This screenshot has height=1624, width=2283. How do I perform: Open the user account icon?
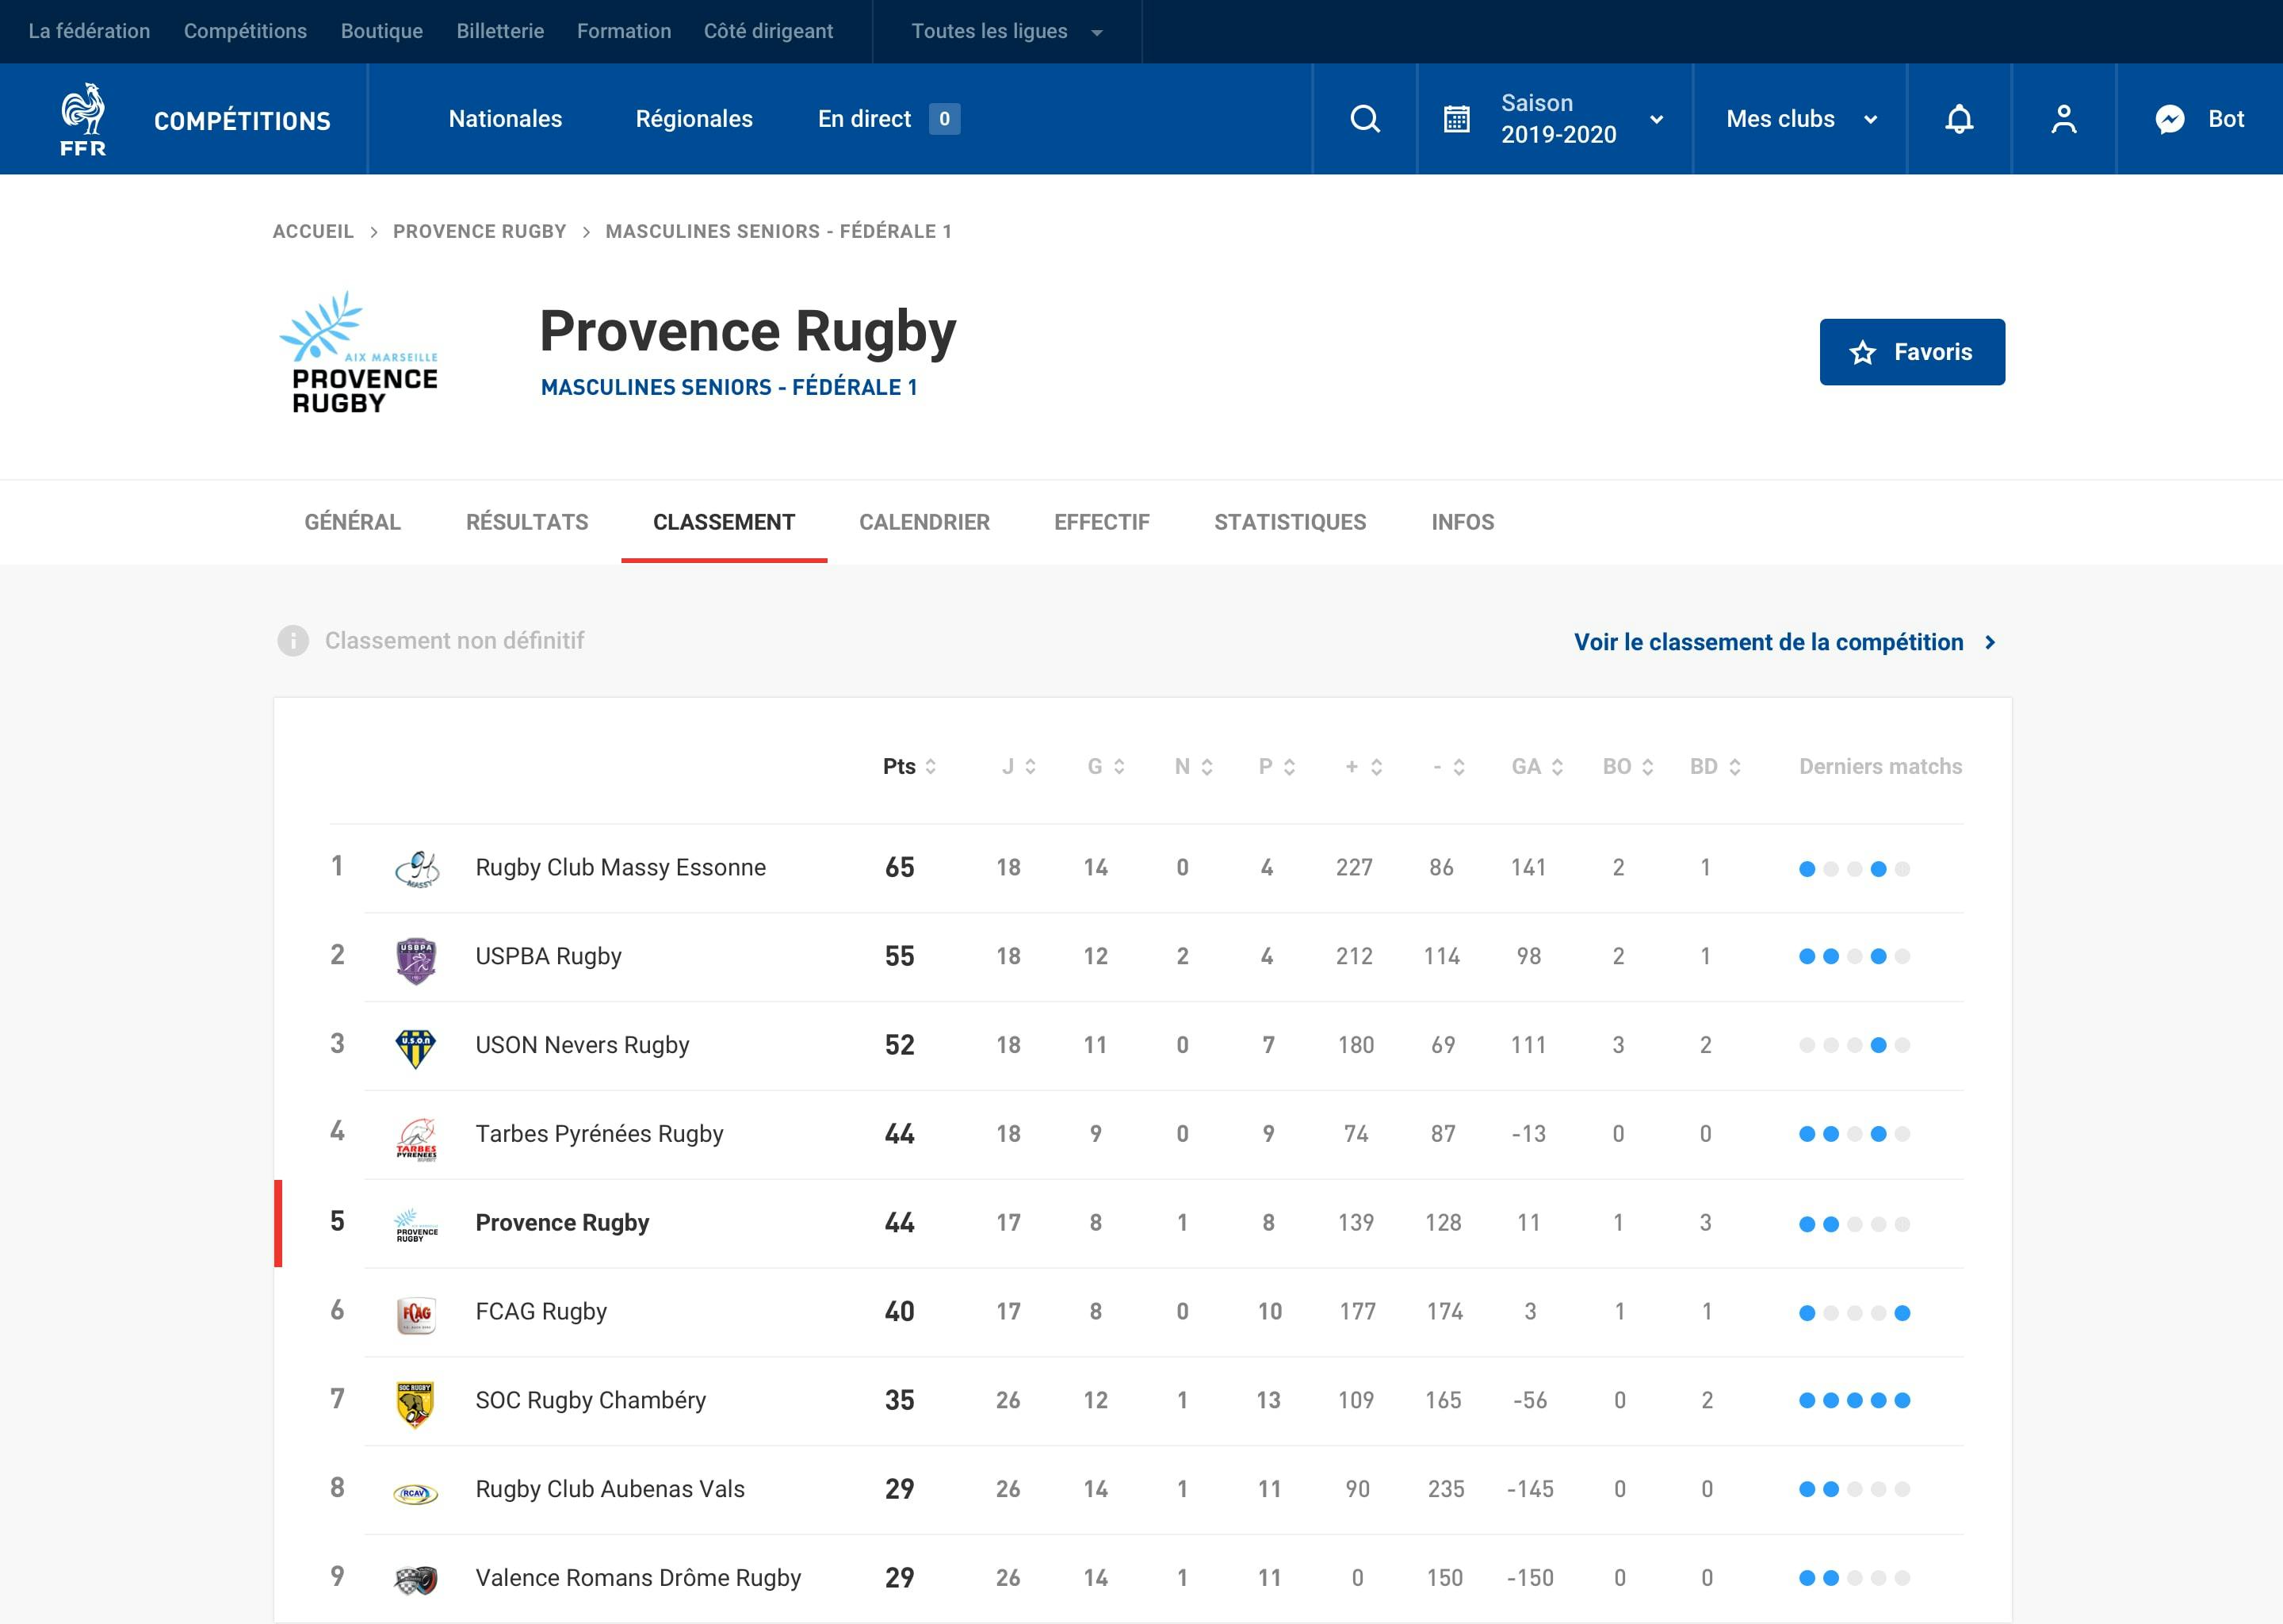[2063, 119]
